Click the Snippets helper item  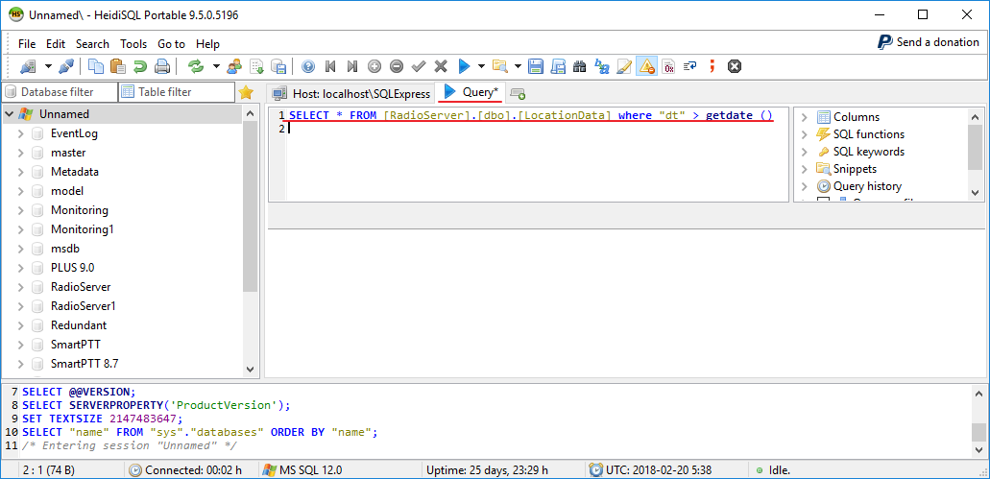pos(855,169)
